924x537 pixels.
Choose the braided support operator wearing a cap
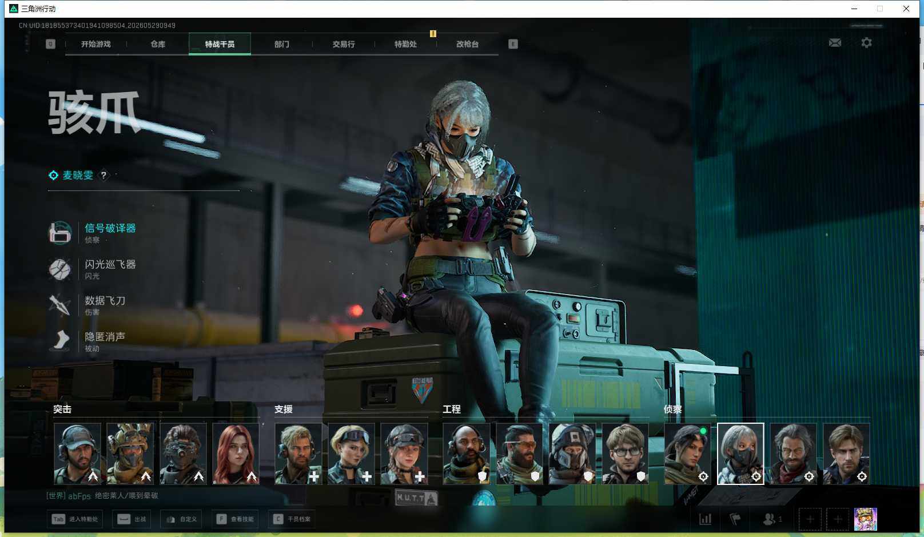pos(404,454)
